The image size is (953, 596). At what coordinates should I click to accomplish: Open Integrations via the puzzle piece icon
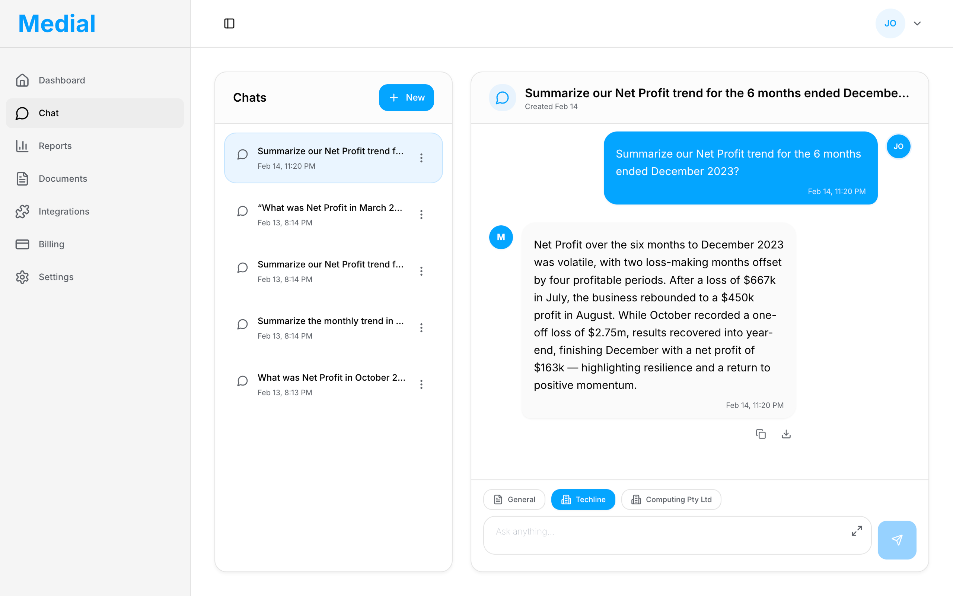[22, 211]
